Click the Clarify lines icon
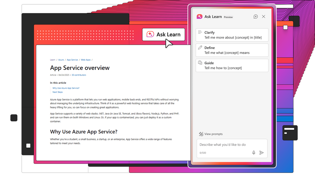 [x=200, y=32]
